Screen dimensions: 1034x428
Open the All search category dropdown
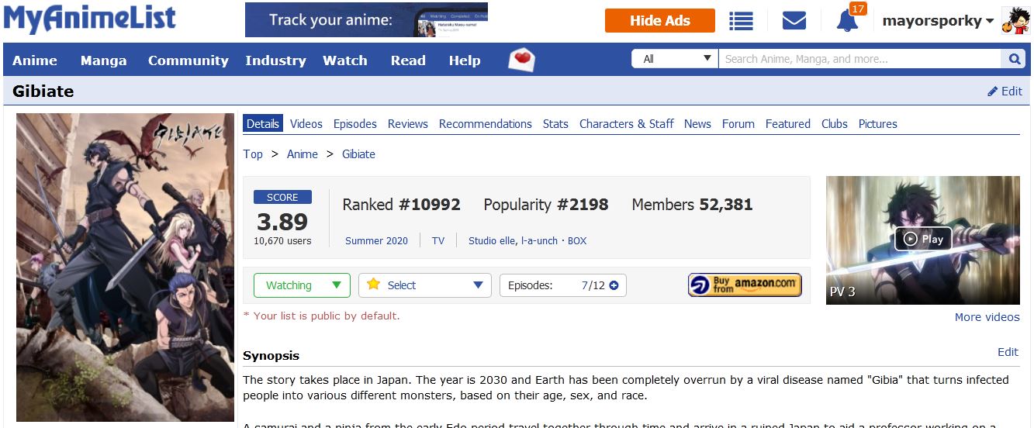click(x=675, y=59)
